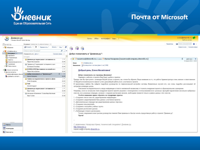Image resolution: width=200 pixels, height=150 pixels.
Task: Collapse the opened message with its triangle
Action: coord(71,59)
